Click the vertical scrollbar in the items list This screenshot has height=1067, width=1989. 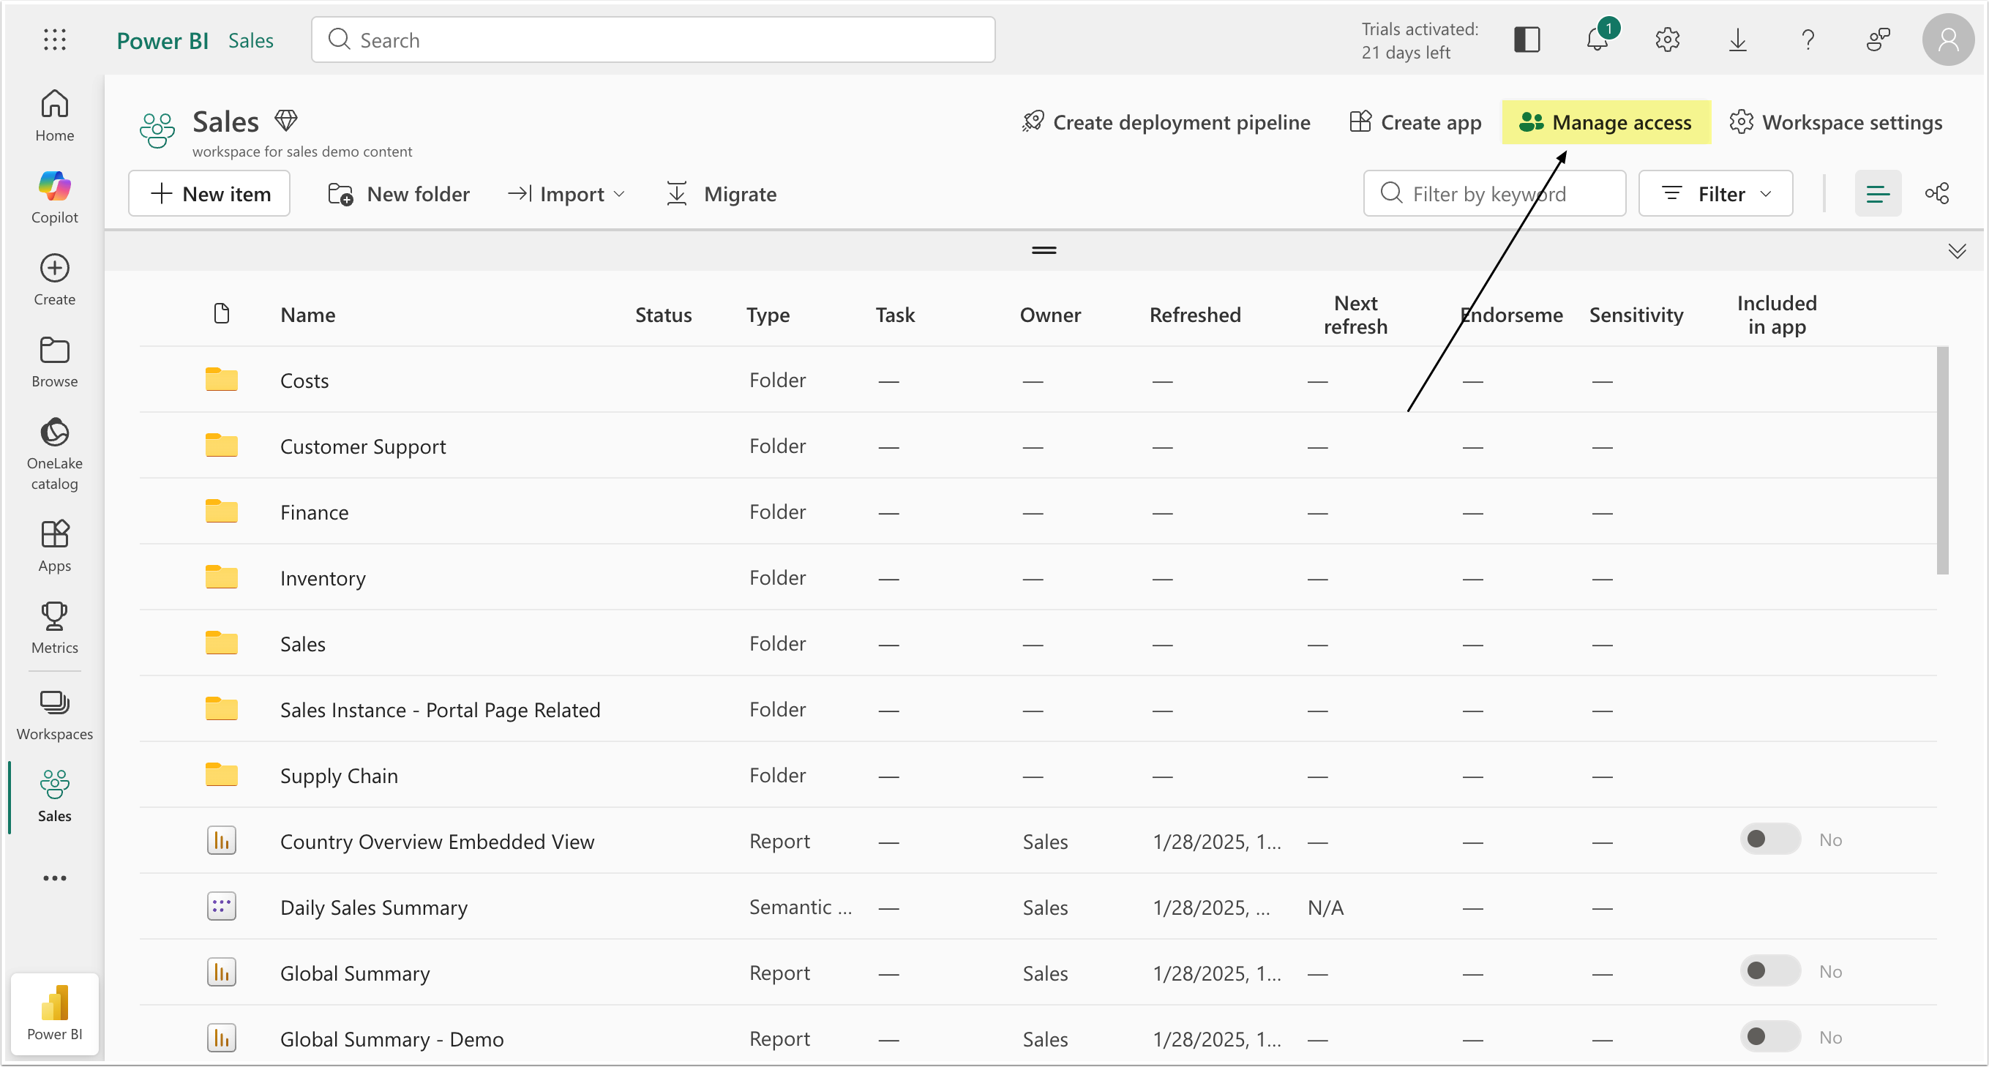pyautogui.click(x=1942, y=461)
